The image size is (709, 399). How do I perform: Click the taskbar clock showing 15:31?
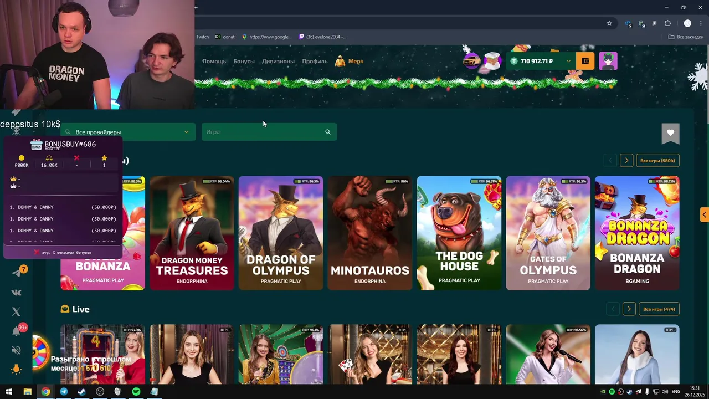[x=695, y=392]
